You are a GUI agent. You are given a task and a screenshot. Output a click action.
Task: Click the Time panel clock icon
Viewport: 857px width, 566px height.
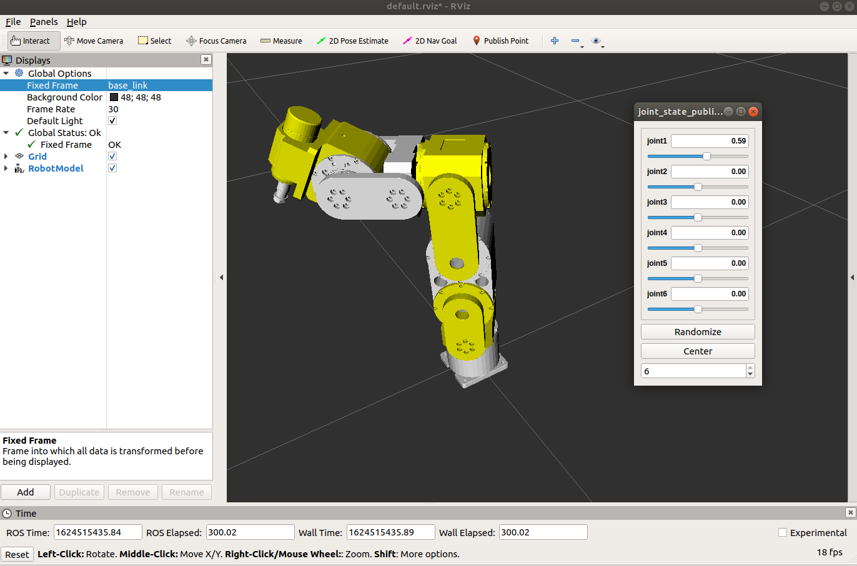(x=7, y=514)
